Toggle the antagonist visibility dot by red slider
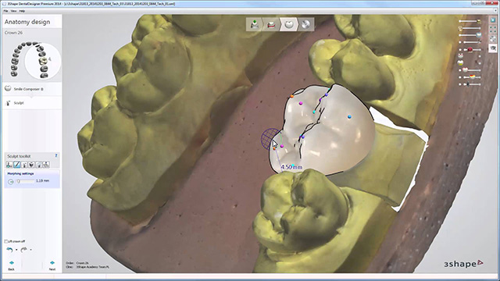The height and width of the screenshot is (281, 500). [x=460, y=50]
